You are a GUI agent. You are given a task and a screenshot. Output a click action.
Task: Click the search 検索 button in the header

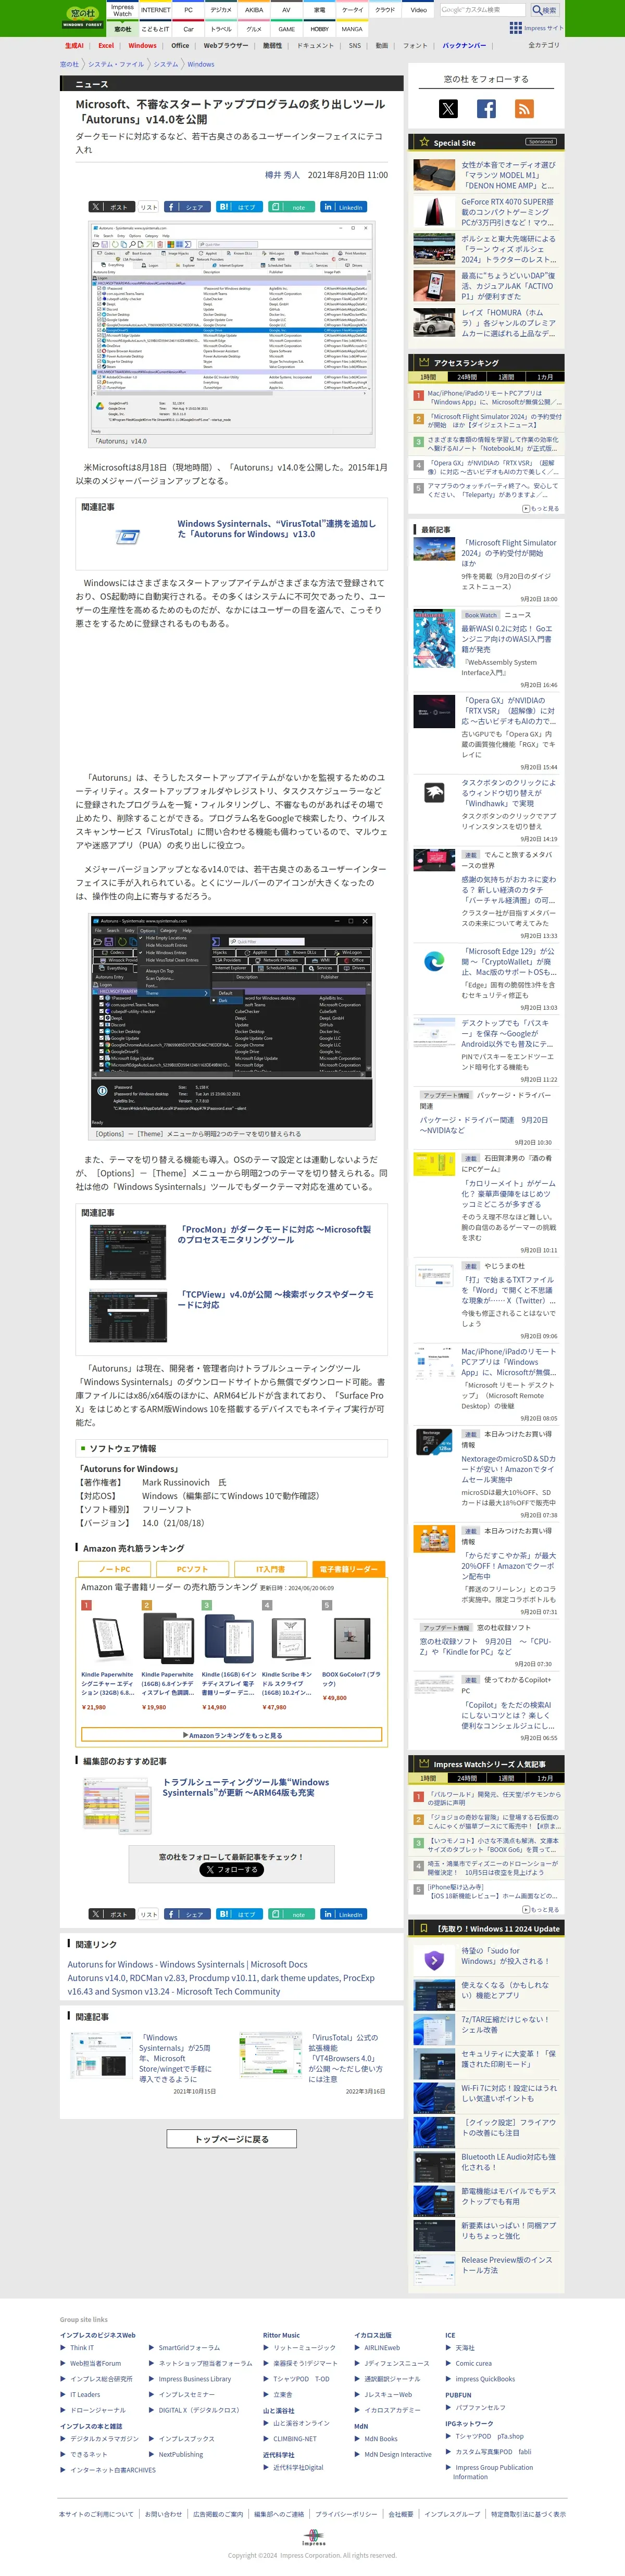coord(545,10)
